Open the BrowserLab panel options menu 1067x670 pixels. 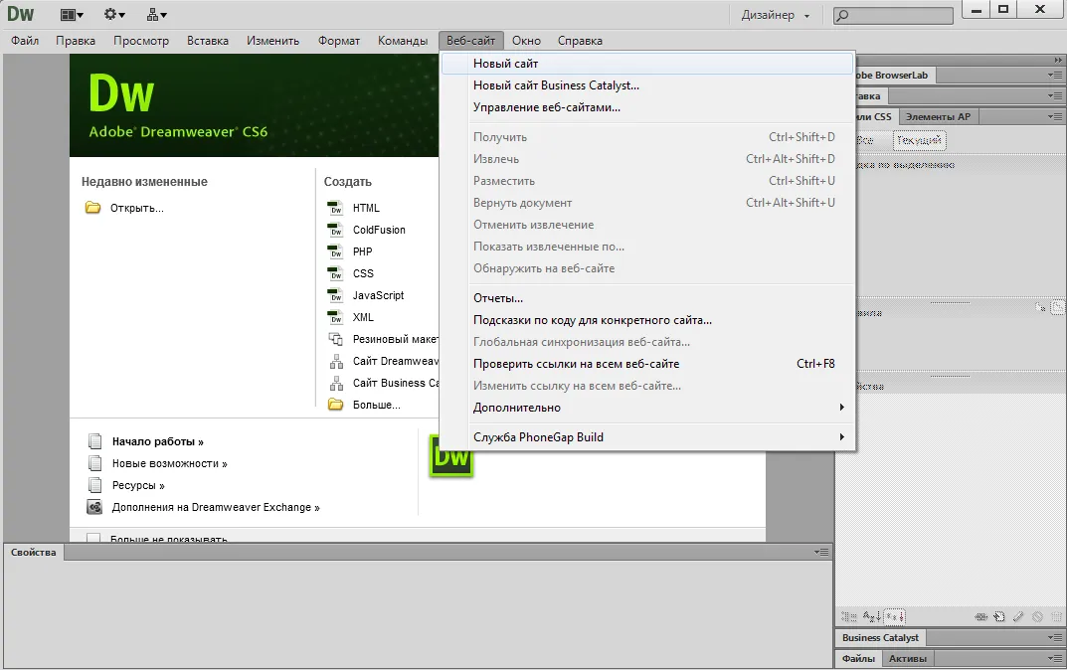(x=1055, y=75)
